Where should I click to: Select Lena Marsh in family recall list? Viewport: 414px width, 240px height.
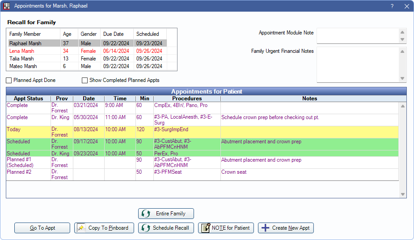click(x=21, y=51)
